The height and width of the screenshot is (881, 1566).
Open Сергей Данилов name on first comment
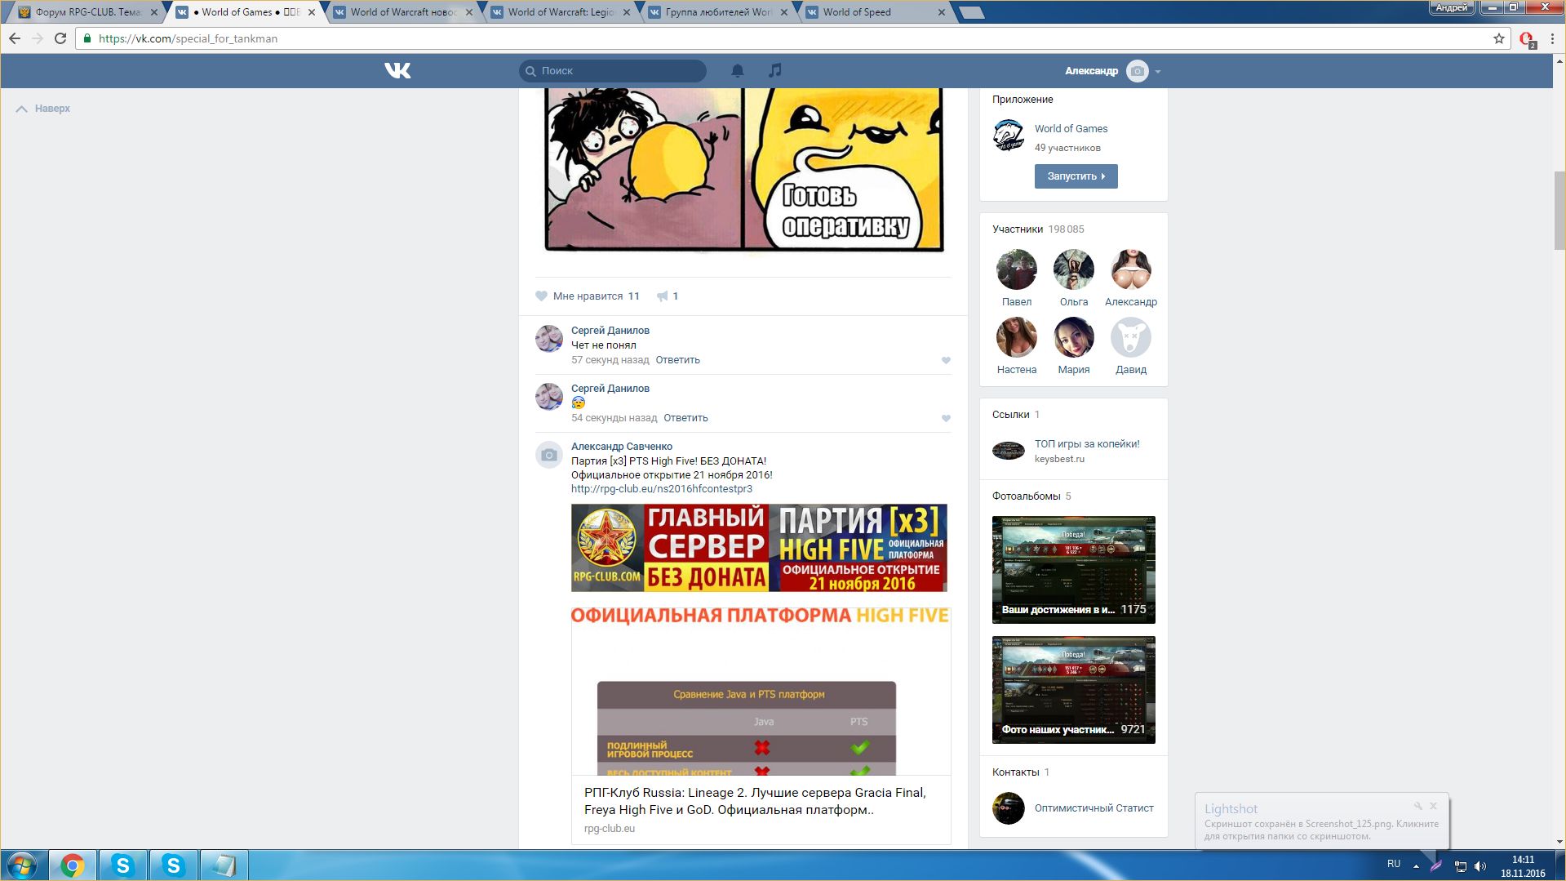point(610,331)
